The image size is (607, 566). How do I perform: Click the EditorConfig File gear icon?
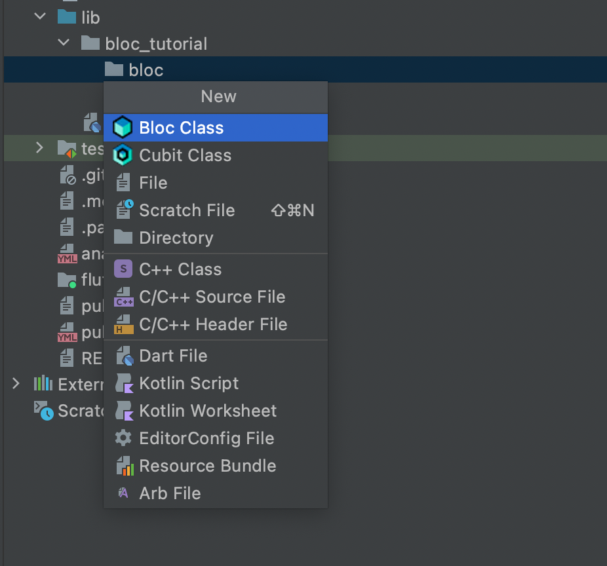point(123,438)
